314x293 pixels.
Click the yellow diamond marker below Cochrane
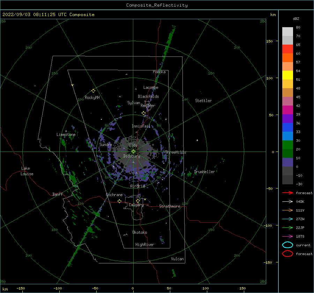pyautogui.click(x=119, y=201)
